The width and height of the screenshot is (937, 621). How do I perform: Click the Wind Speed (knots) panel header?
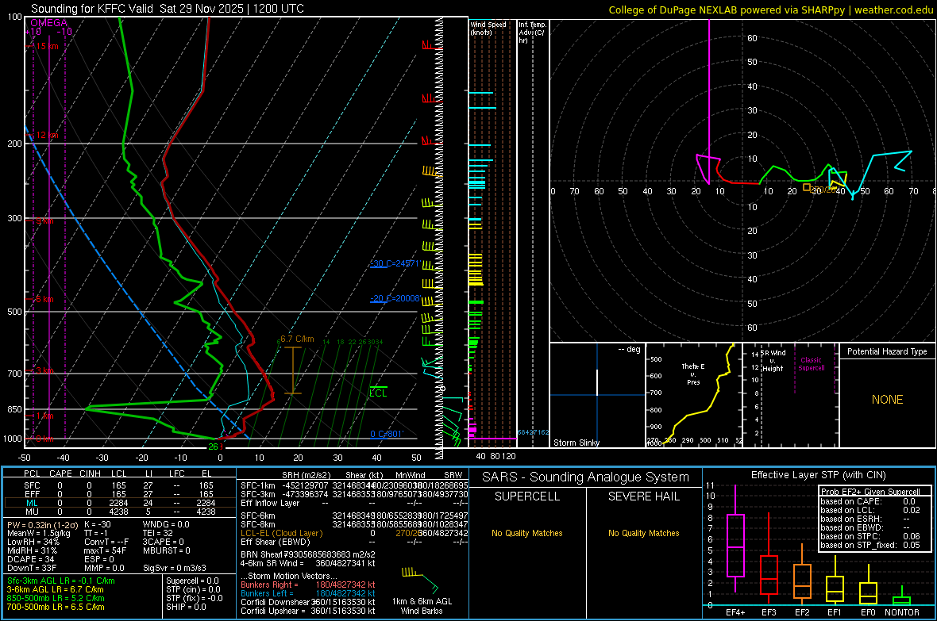[x=488, y=28]
